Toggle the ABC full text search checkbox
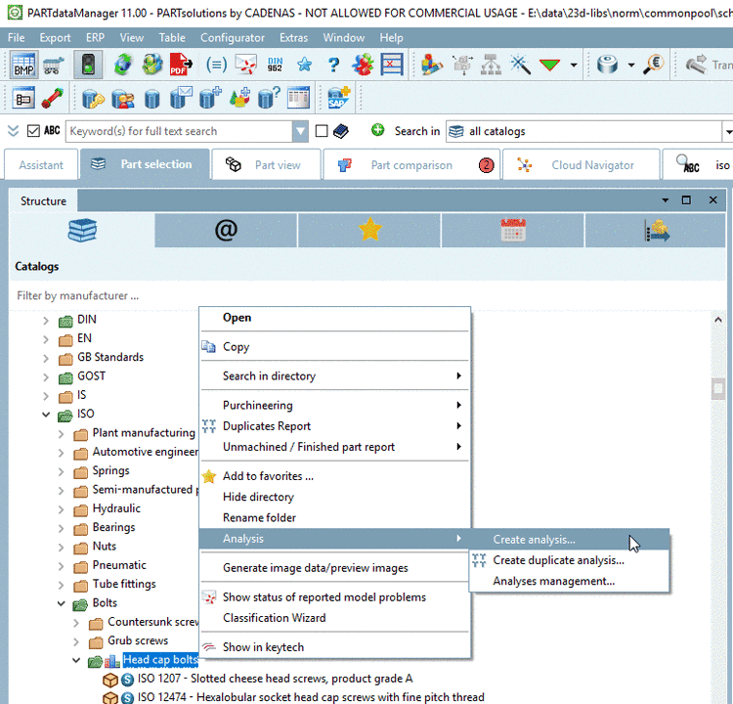This screenshot has height=704, width=733. click(33, 130)
